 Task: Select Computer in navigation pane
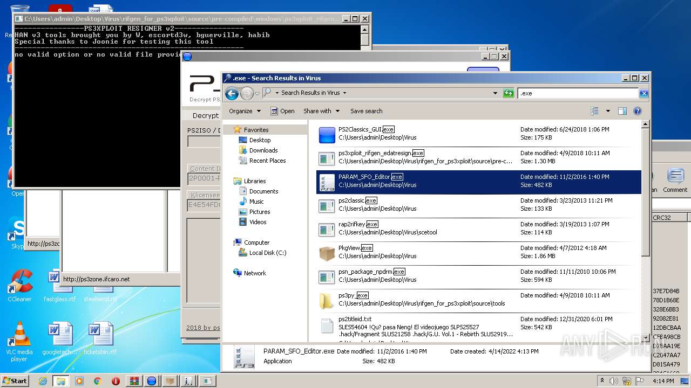(x=256, y=242)
